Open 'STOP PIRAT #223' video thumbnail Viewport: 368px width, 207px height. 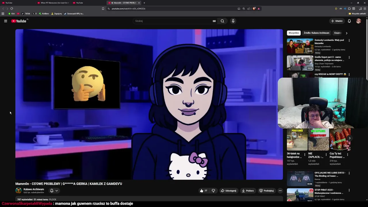coord(300,195)
